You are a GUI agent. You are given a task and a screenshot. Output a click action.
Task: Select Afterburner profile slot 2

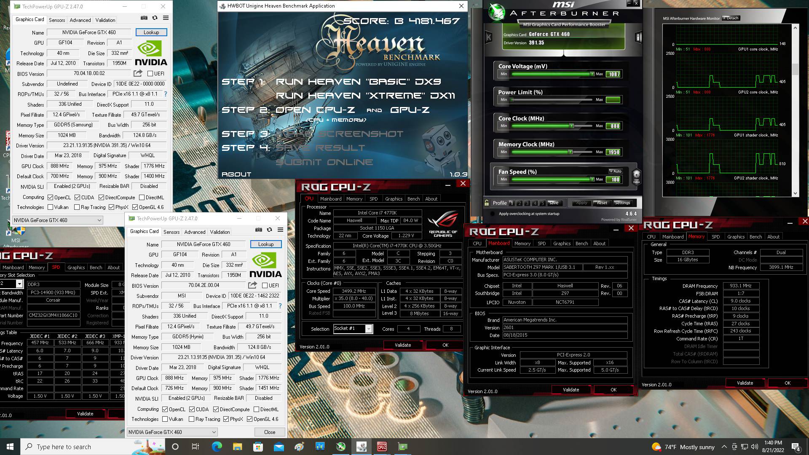(519, 203)
